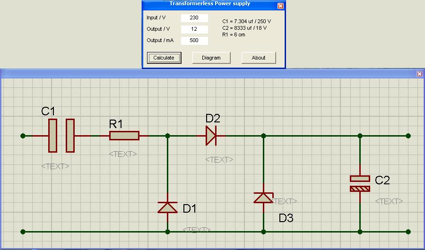This screenshot has height=250, width=425.
Task: Select the Input / V field with 230
Action: (x=194, y=18)
